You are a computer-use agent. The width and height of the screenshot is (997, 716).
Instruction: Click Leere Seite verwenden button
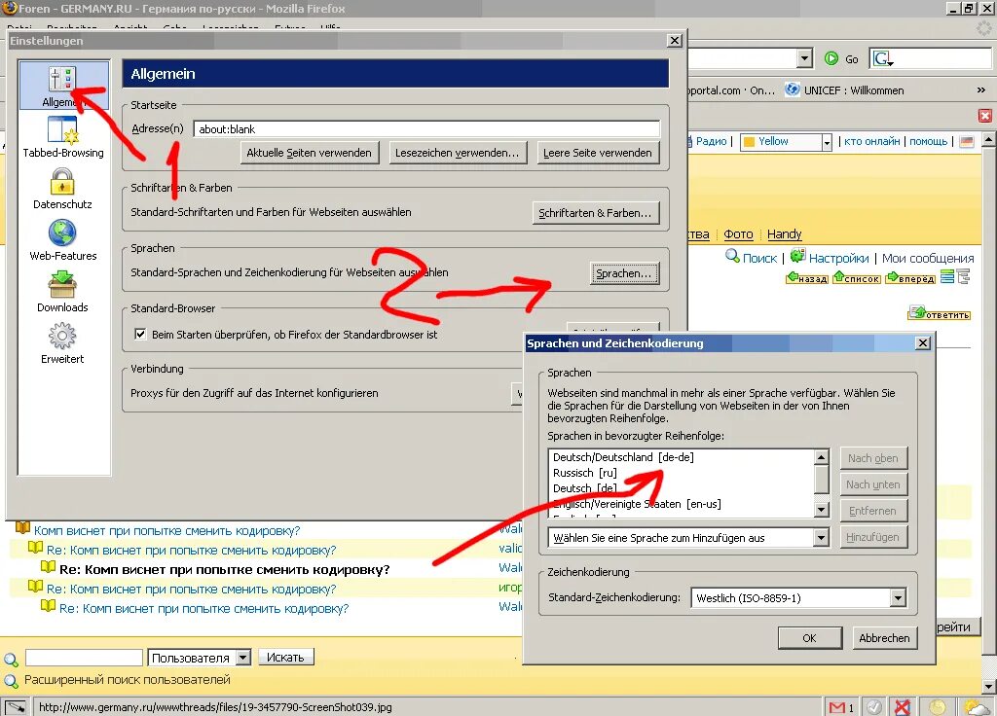pos(598,153)
